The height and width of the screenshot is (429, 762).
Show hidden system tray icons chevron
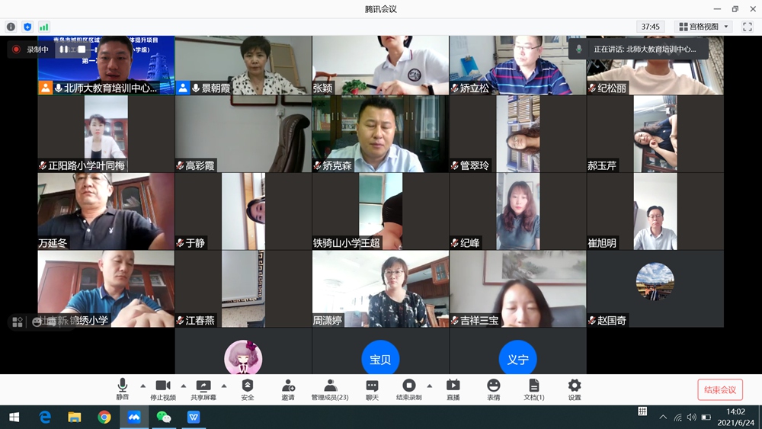pyautogui.click(x=663, y=417)
